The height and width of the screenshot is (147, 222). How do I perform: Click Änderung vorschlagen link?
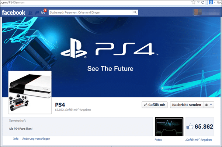36,139
